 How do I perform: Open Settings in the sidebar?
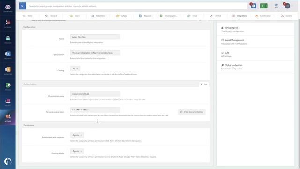point(8,118)
